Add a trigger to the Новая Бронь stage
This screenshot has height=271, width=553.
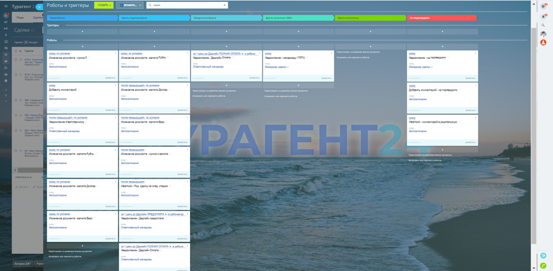(x=82, y=32)
